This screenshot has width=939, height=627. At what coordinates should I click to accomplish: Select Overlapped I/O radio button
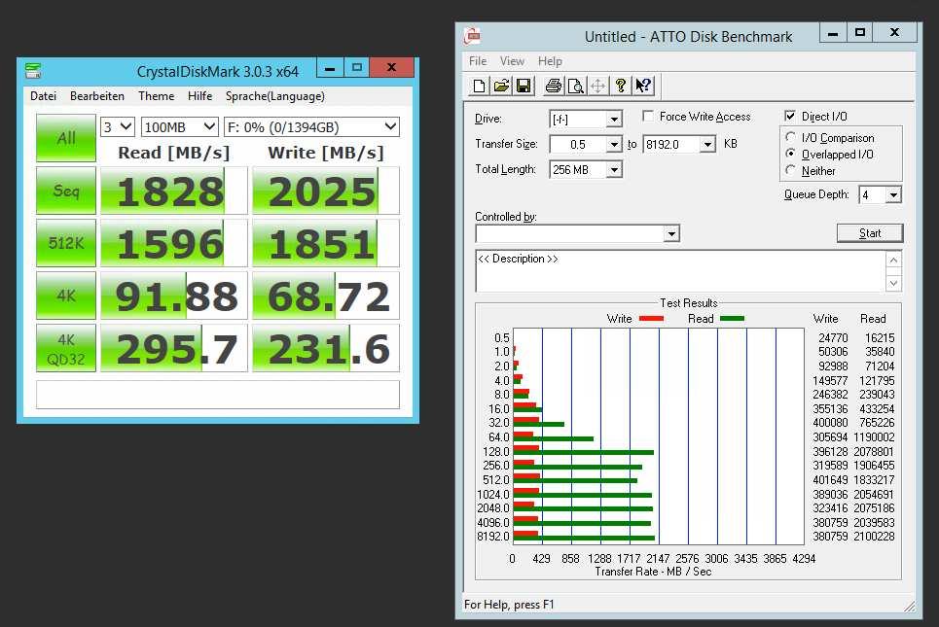[x=790, y=154]
